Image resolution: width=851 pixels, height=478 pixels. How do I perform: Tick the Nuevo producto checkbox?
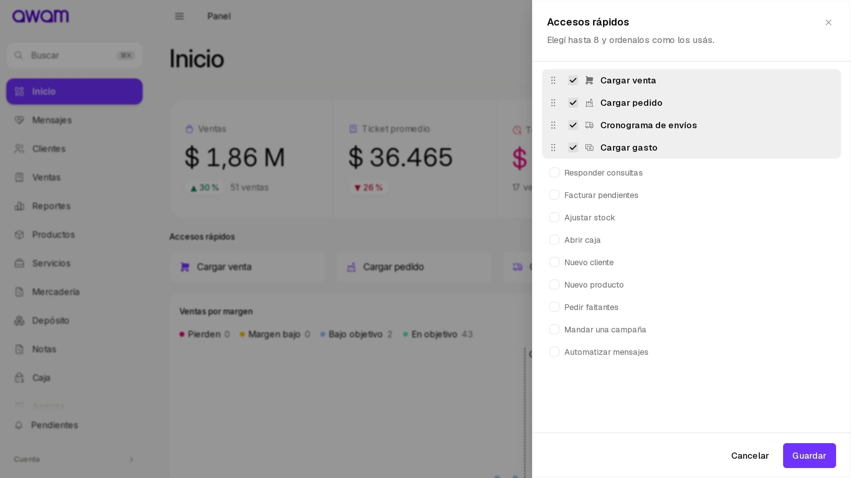click(554, 284)
